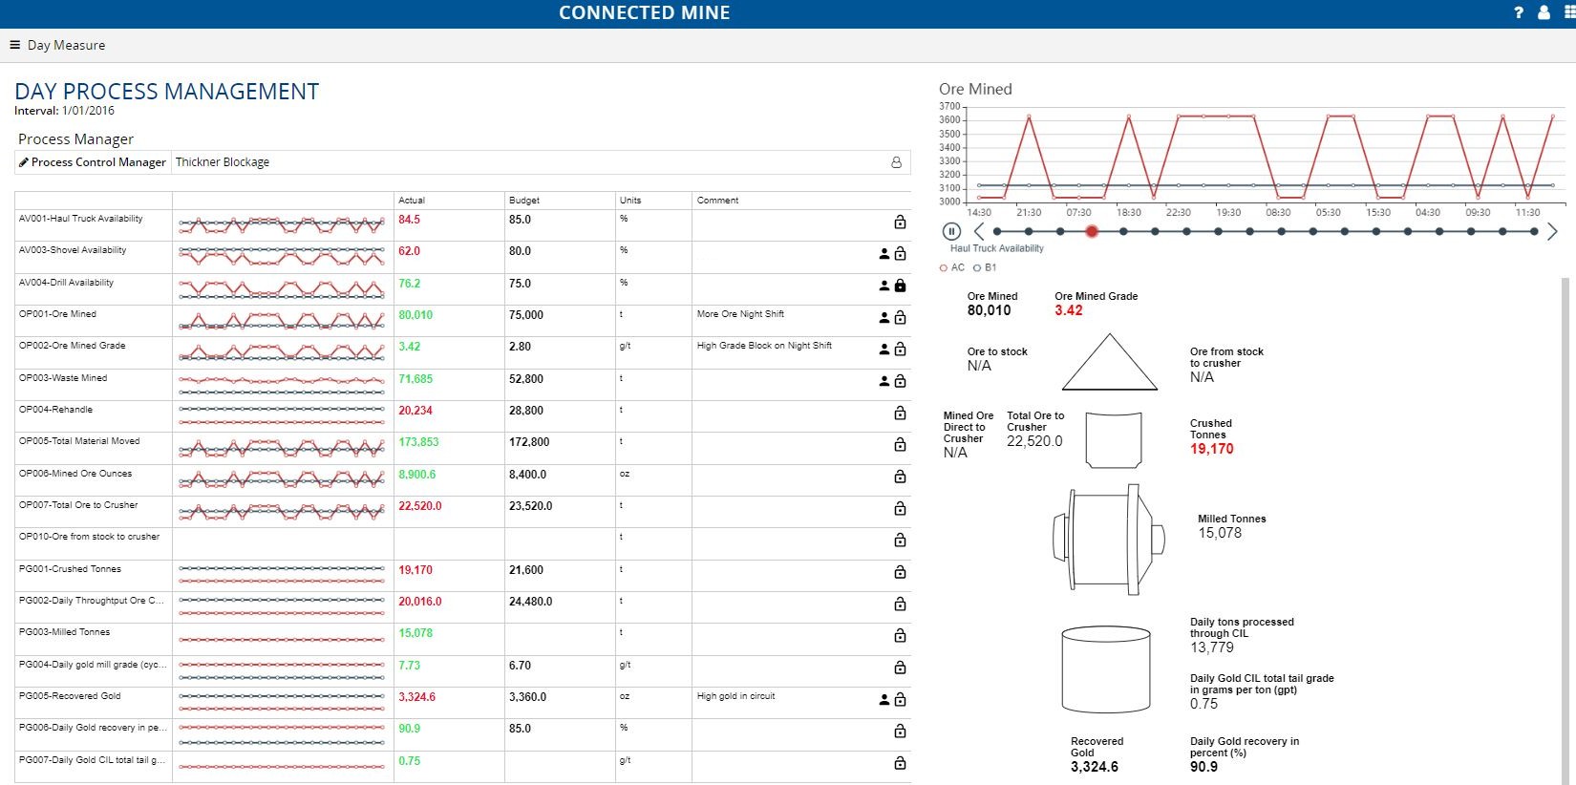
Task: Click the OP001-Ore Mined sparkline chart
Action: coord(283,322)
